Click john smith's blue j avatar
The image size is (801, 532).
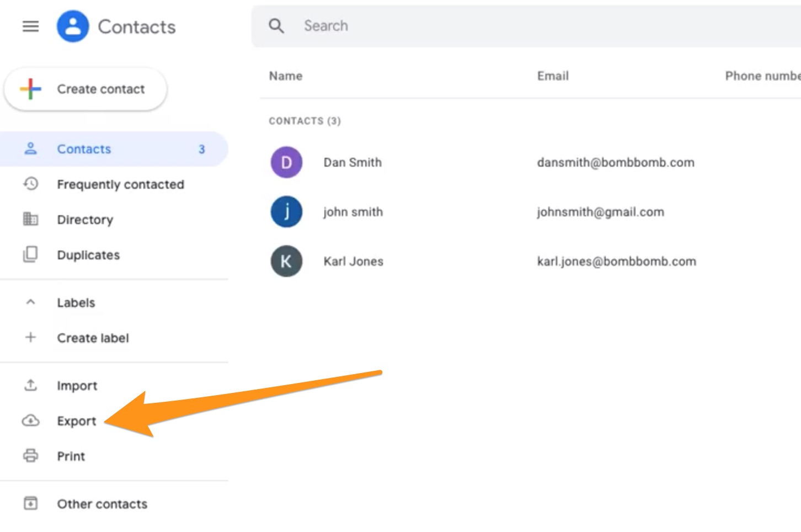point(286,212)
